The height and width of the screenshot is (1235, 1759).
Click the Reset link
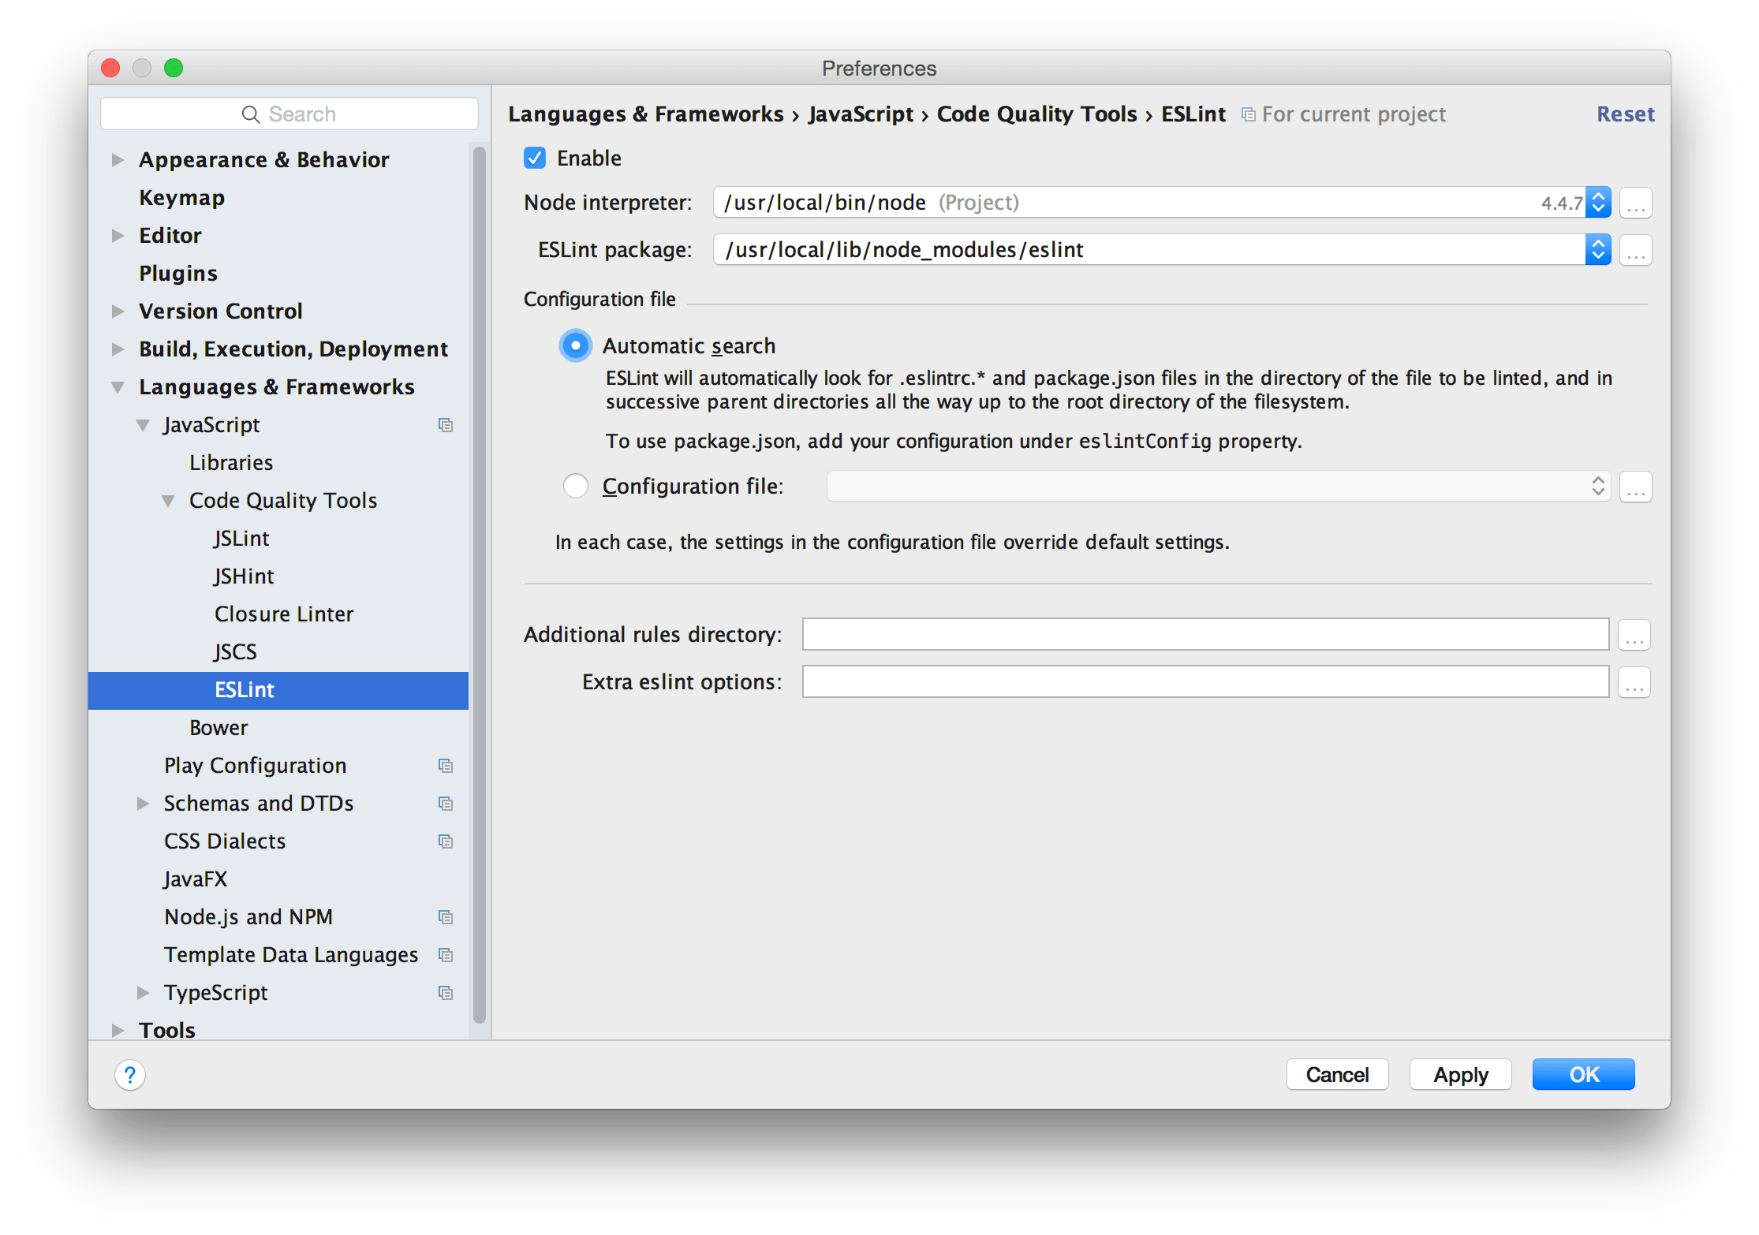click(x=1625, y=114)
